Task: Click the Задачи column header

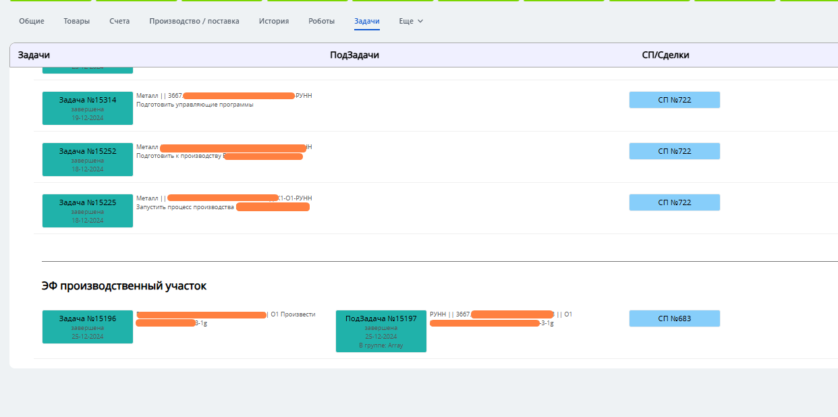Action: tap(34, 55)
